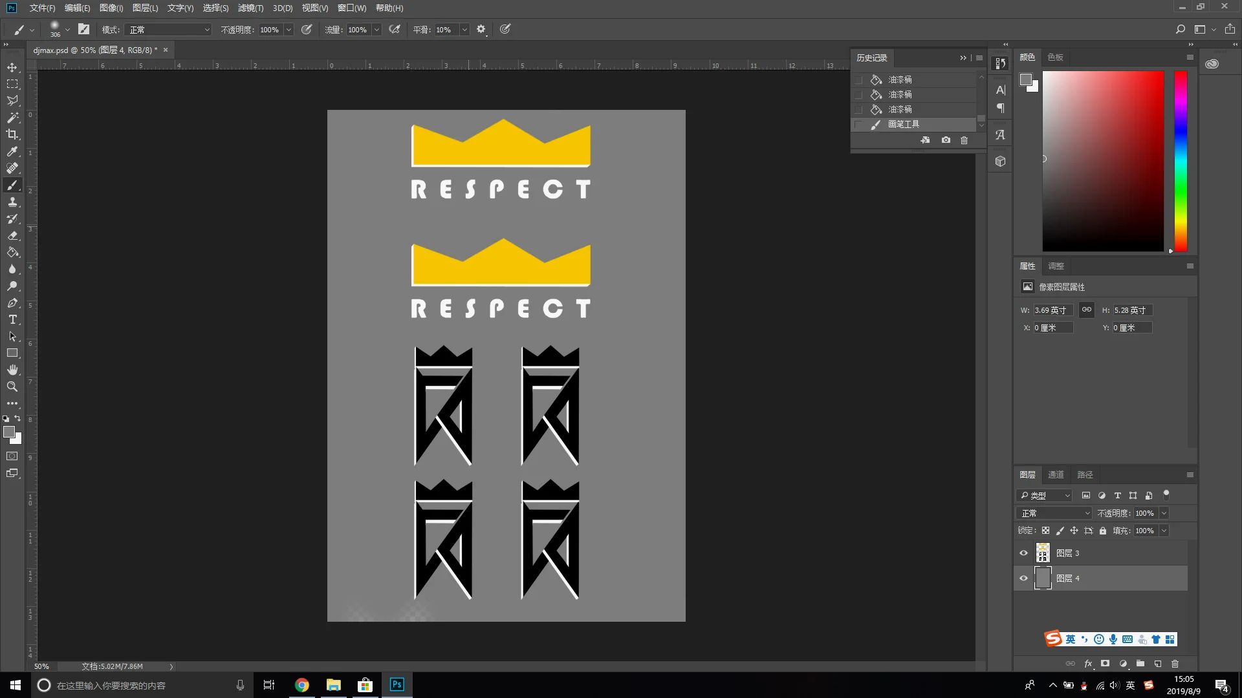Open the 文件(F) menu

click(42, 8)
